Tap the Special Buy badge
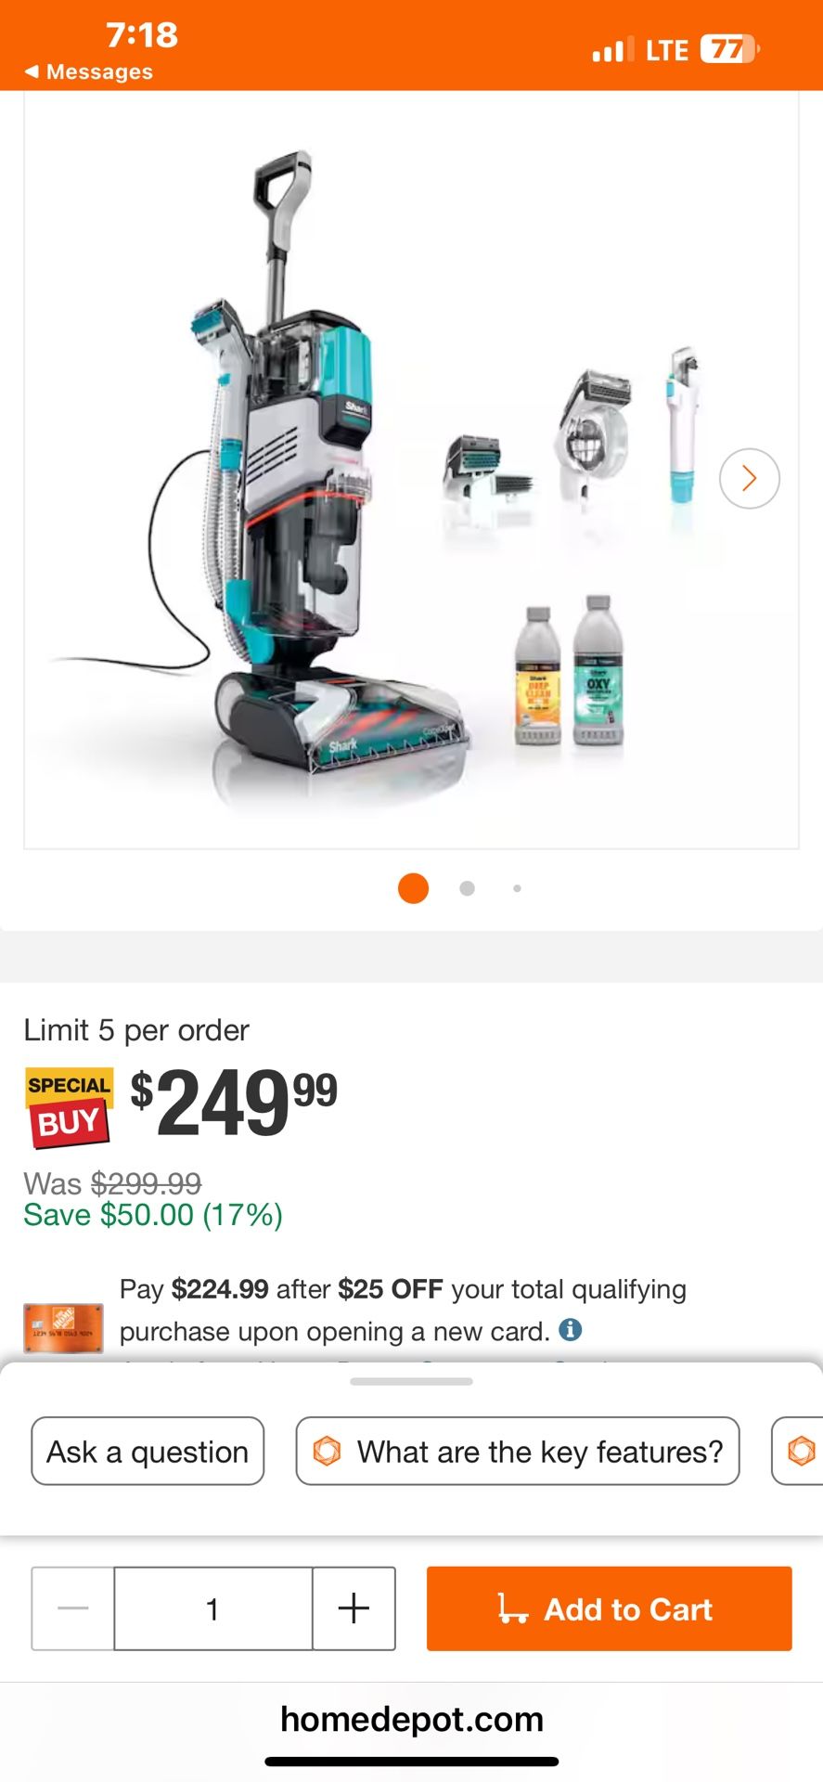 [x=69, y=1108]
